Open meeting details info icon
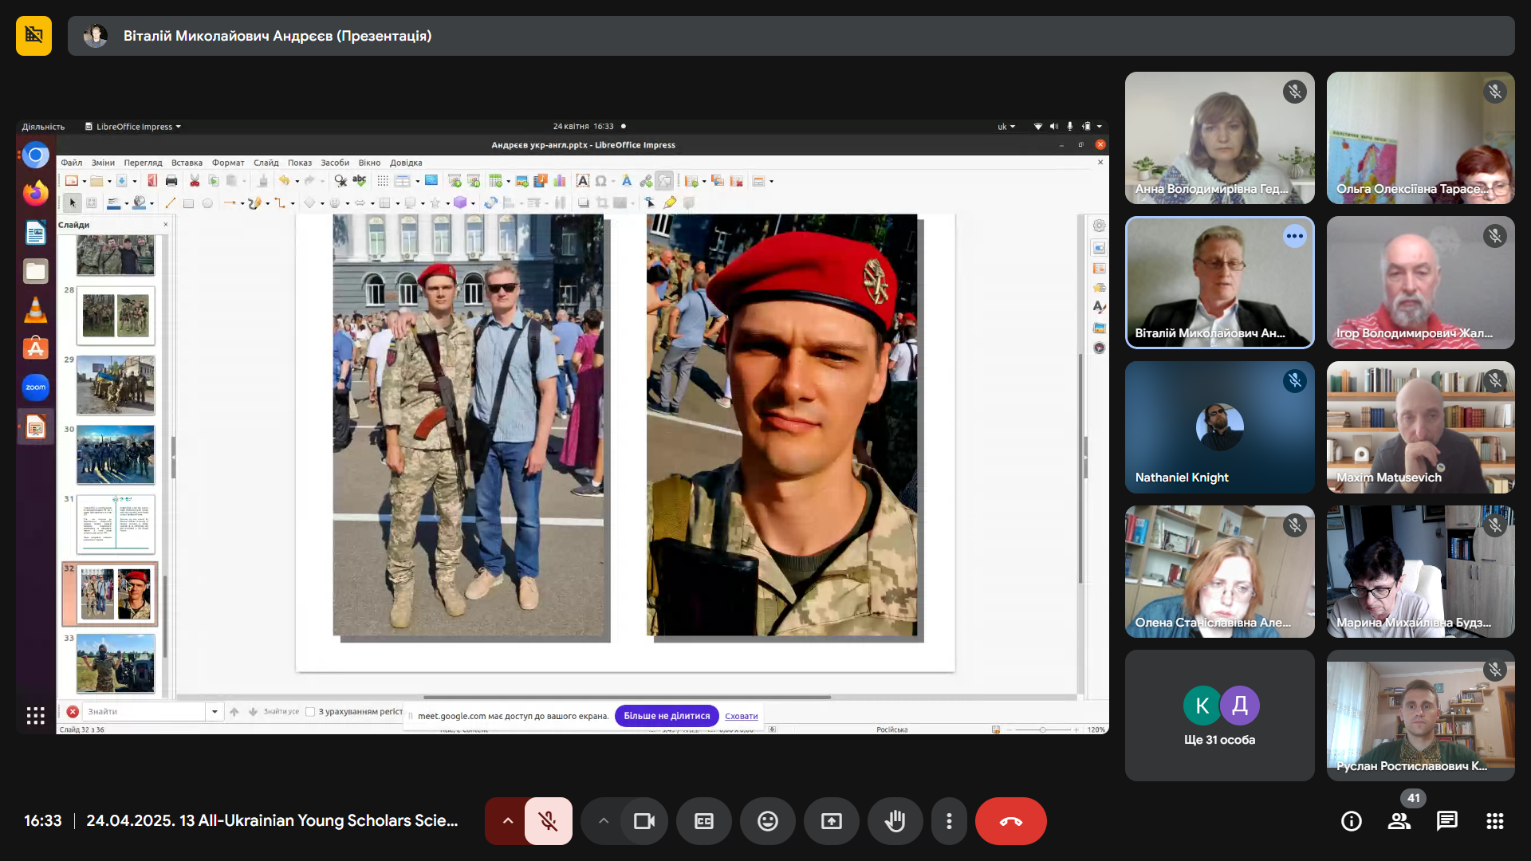 tap(1352, 821)
